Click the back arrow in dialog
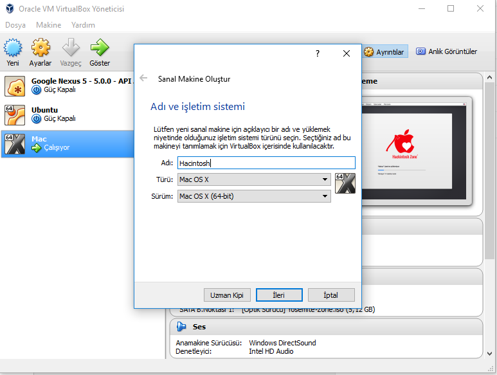 143,78
